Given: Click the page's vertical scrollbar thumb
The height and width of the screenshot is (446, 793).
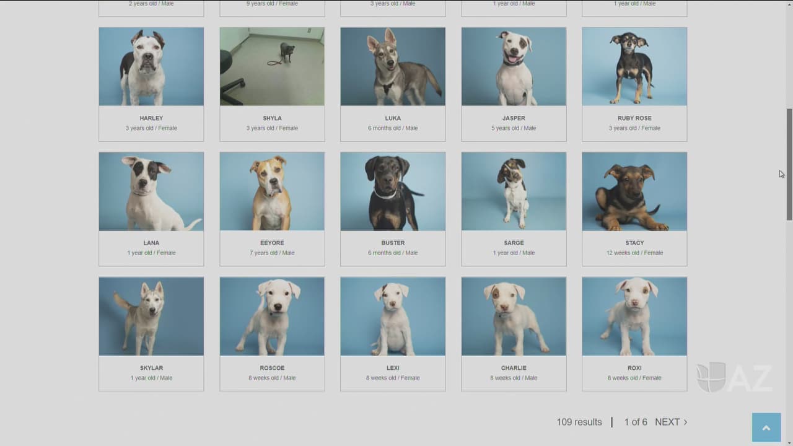Looking at the screenshot, I should (x=789, y=164).
